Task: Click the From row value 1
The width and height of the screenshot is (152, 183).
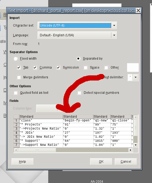Action: [39, 44]
